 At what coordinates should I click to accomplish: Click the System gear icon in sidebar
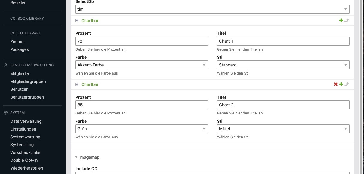point(6,113)
